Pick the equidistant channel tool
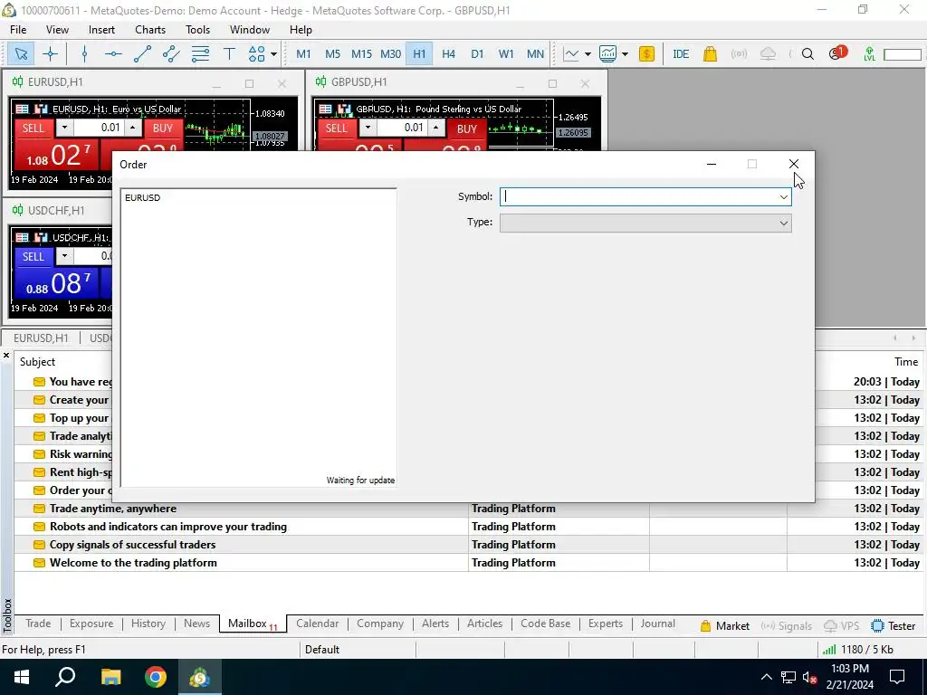The width and height of the screenshot is (927, 695). click(x=171, y=53)
